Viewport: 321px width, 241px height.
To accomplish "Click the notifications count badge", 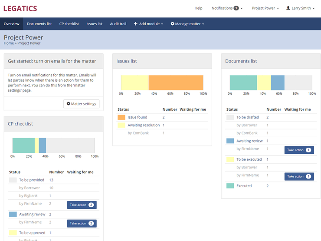I will 236,8.
